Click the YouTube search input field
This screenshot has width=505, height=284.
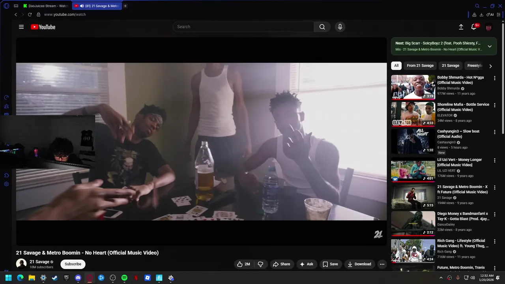[x=243, y=27]
